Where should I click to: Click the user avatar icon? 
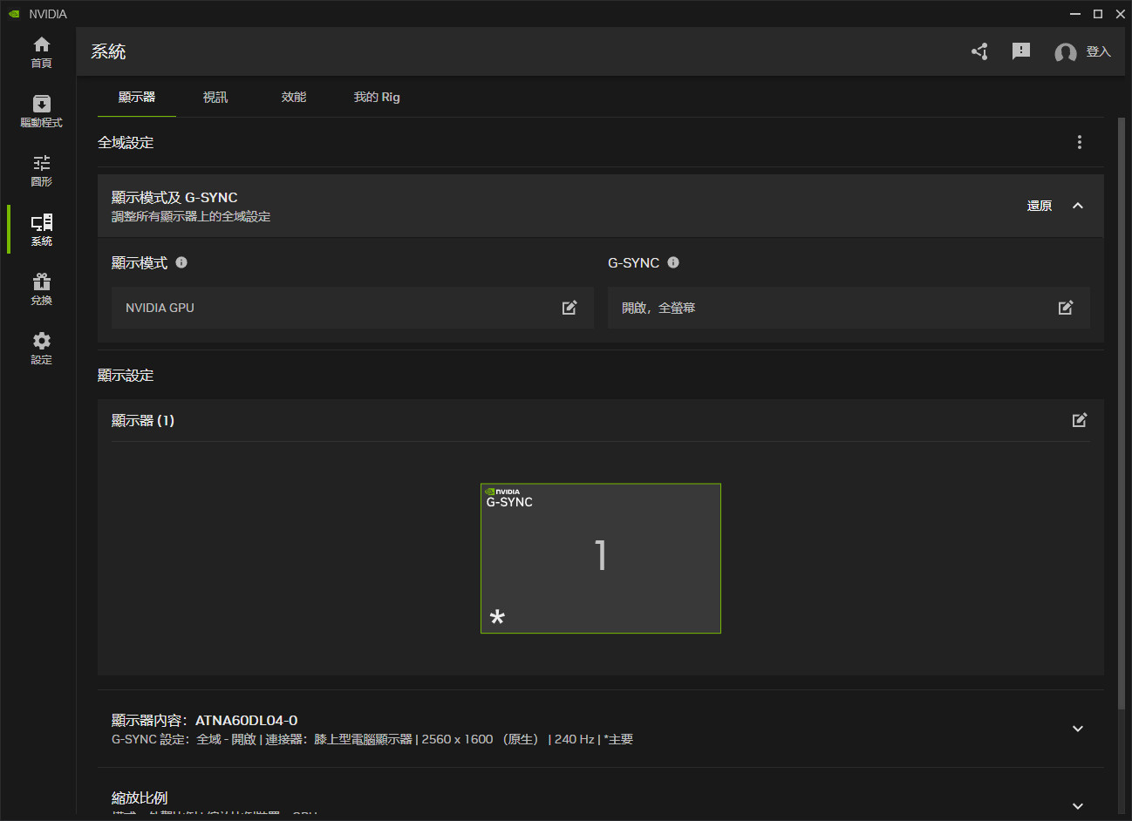click(1065, 52)
